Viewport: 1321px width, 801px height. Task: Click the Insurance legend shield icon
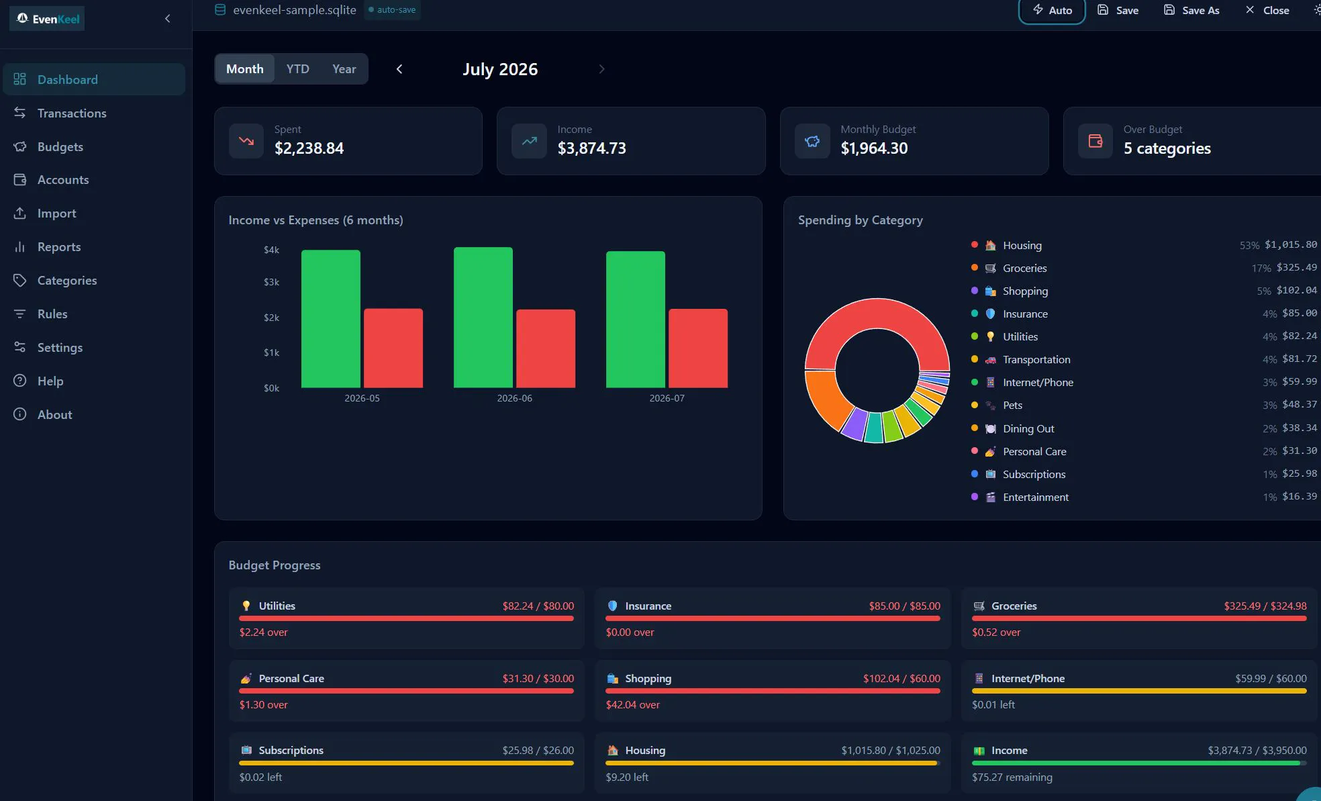(990, 314)
